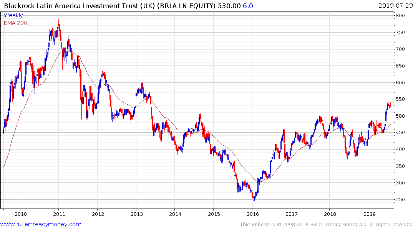Click the 350 price axis label

tap(400, 166)
